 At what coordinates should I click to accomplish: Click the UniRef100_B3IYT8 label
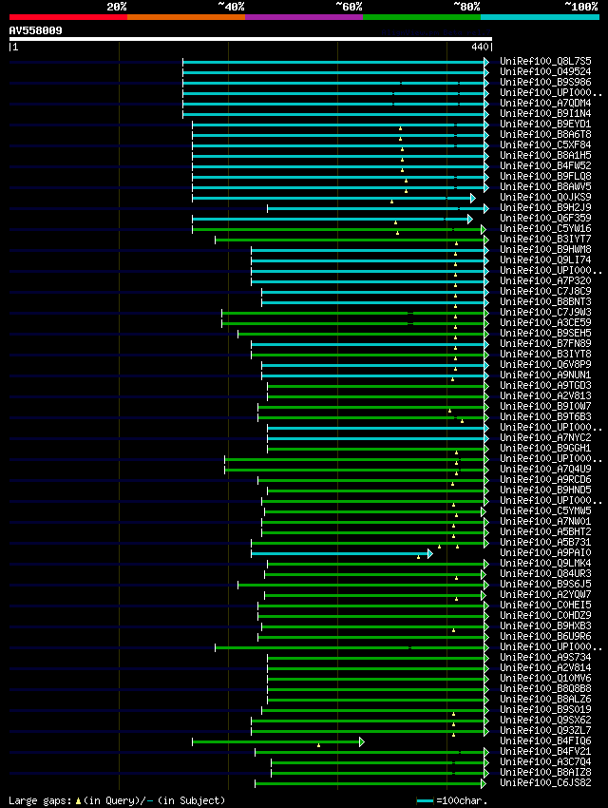coord(545,354)
